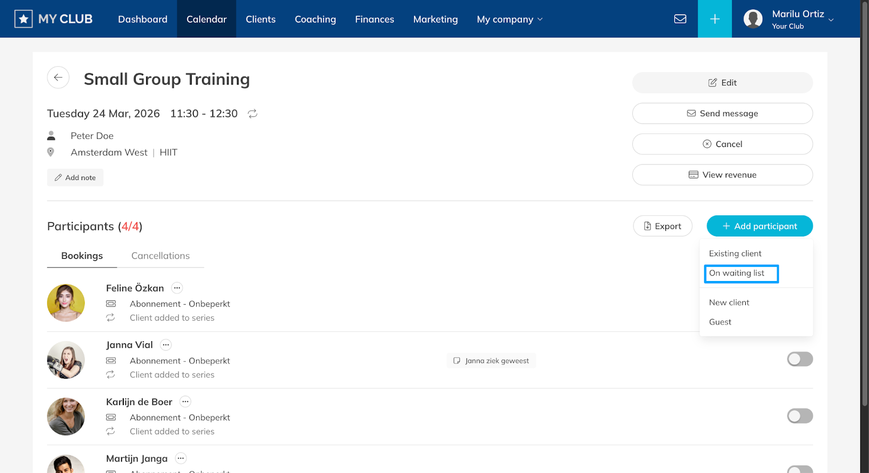
Task: Expand the My company dropdown
Action: 509,19
